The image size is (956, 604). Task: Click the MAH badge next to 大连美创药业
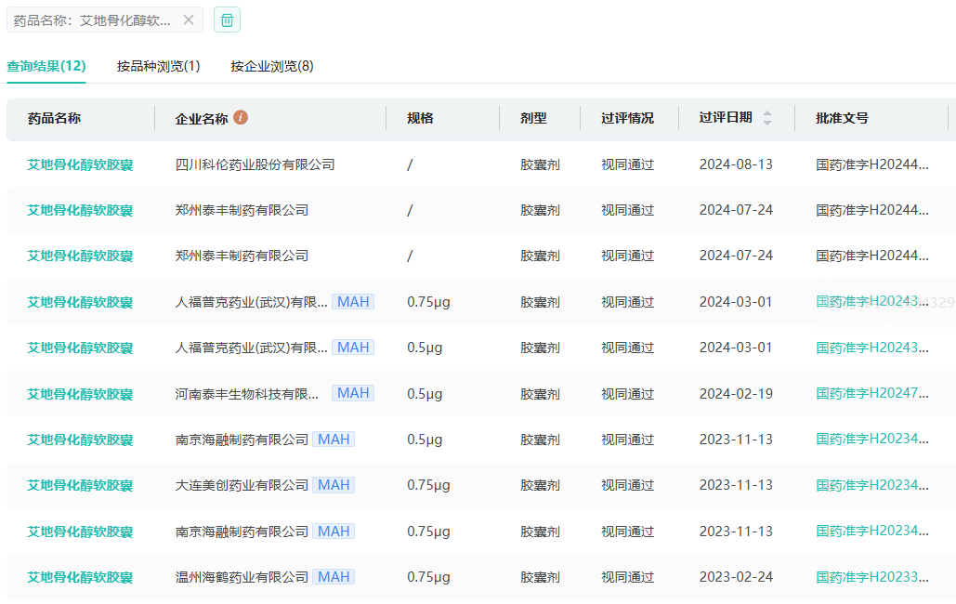tap(333, 485)
